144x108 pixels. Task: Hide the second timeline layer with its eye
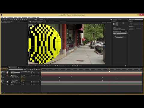pos(1,74)
